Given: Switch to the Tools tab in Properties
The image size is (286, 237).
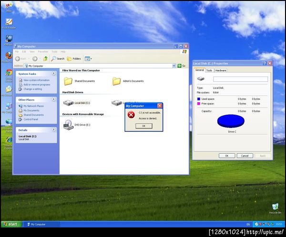Looking at the screenshot, I should (209, 70).
